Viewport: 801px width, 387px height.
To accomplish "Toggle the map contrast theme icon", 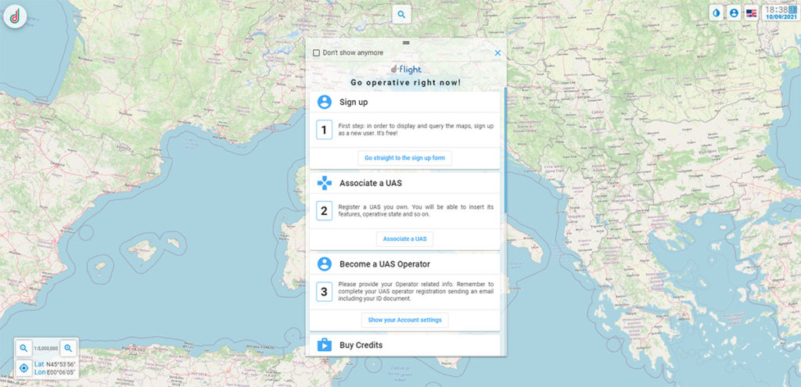I will [717, 13].
